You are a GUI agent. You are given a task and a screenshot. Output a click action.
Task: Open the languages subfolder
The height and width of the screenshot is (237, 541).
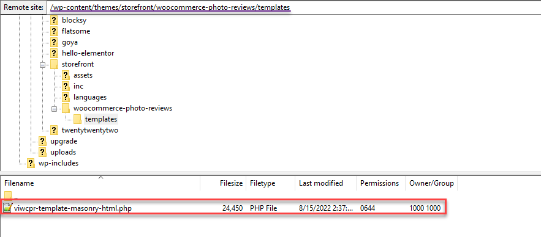point(90,97)
